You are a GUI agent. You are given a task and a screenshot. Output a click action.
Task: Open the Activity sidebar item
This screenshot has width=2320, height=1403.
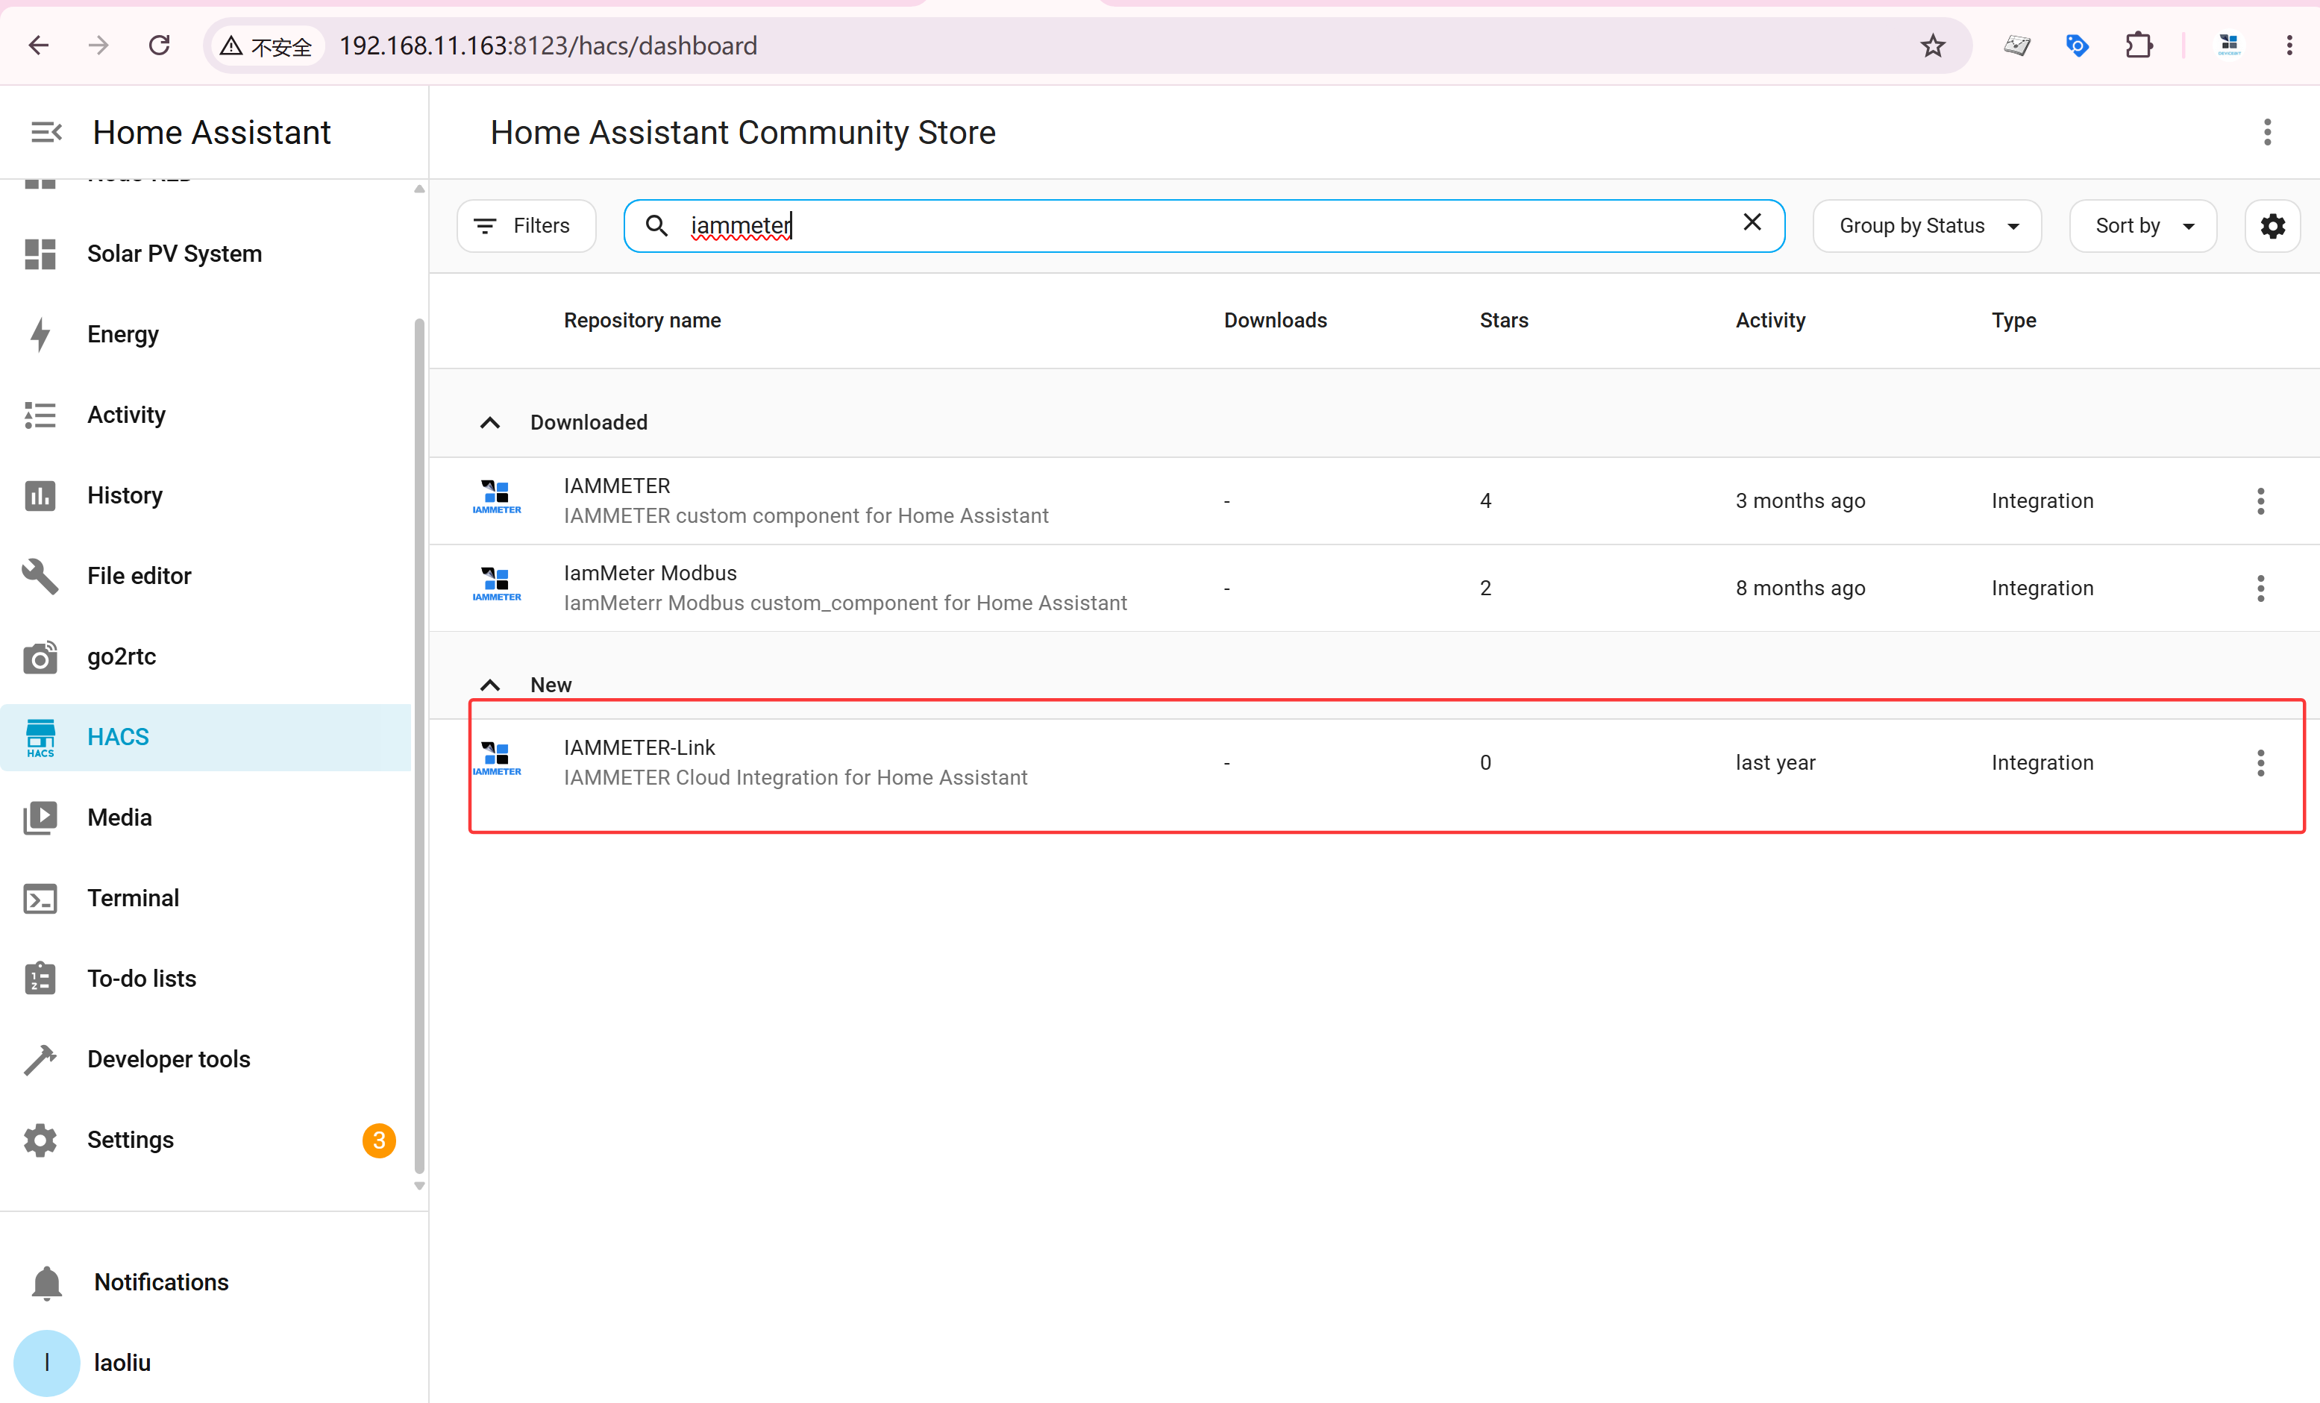tap(205, 414)
